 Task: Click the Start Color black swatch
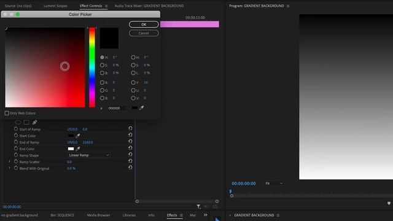[71, 136]
